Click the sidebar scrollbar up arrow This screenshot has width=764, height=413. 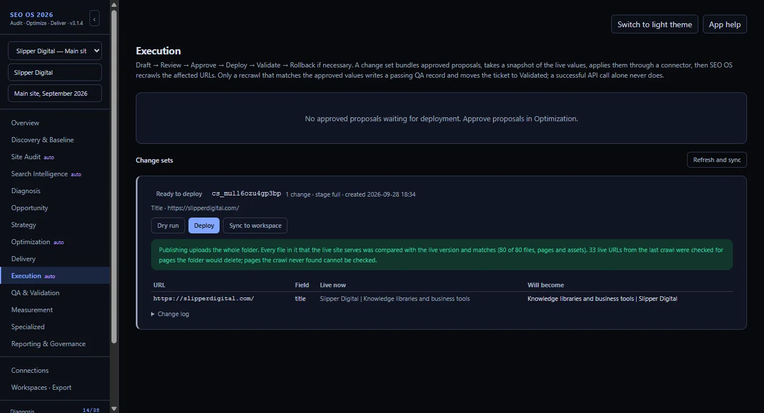tap(114, 5)
